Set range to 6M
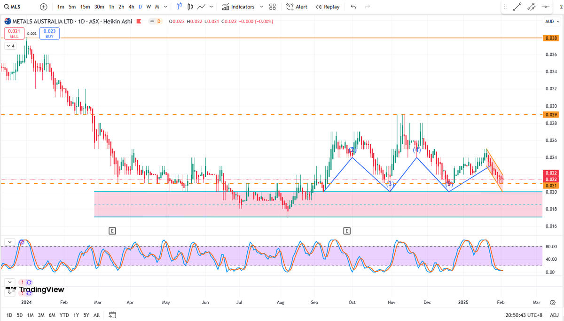564x321 pixels. point(53,315)
